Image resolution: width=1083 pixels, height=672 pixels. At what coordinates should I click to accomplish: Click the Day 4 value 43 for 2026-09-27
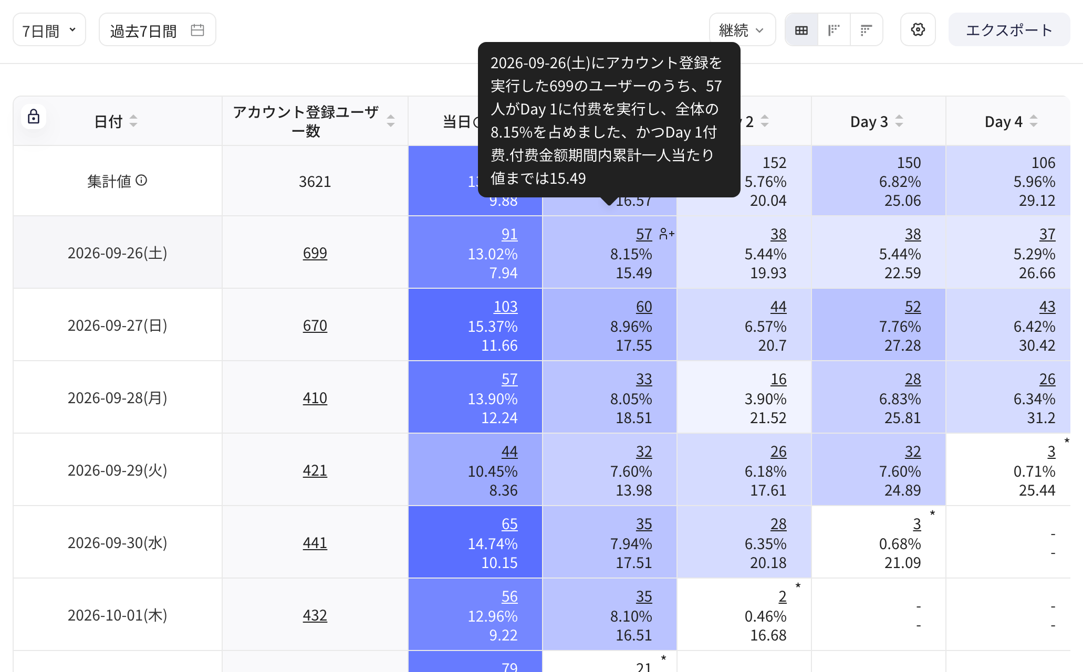(x=1047, y=307)
